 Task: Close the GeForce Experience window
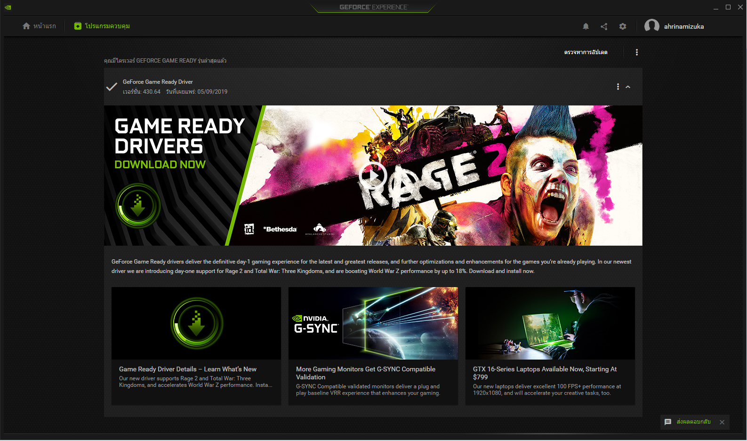pos(740,7)
